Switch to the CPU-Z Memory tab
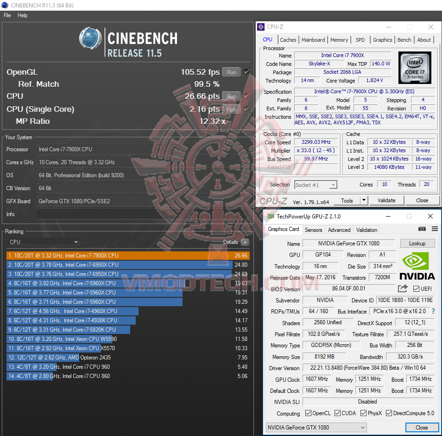442x436 pixels. tap(339, 40)
